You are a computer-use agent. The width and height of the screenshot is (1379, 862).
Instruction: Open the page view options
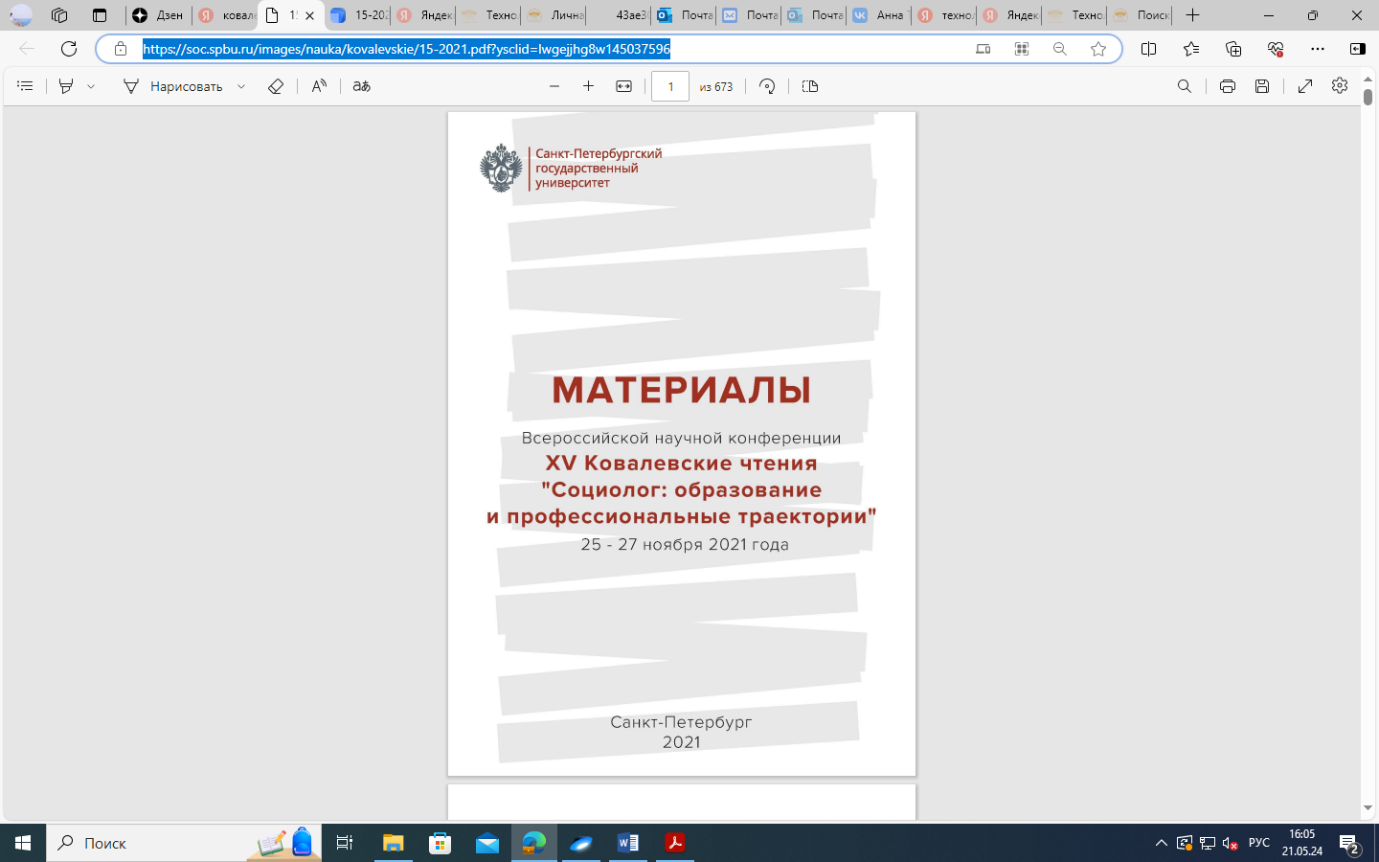[x=810, y=86]
